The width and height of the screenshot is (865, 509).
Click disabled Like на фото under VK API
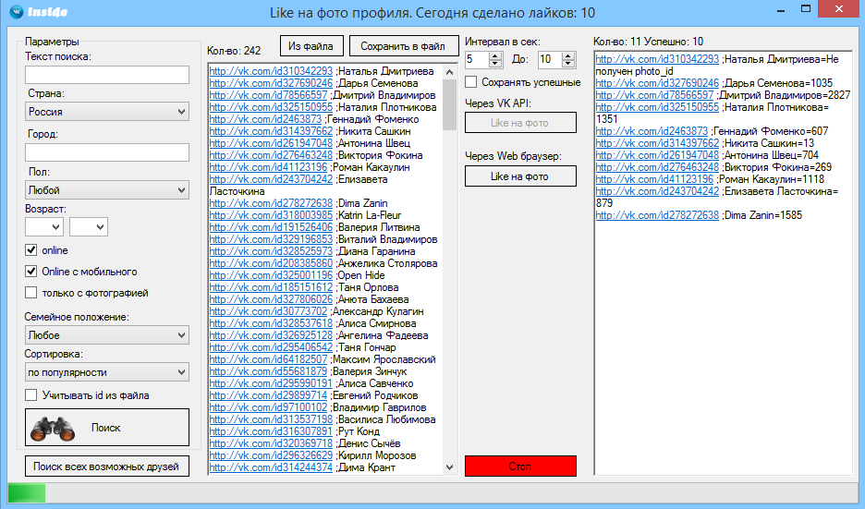coord(520,123)
